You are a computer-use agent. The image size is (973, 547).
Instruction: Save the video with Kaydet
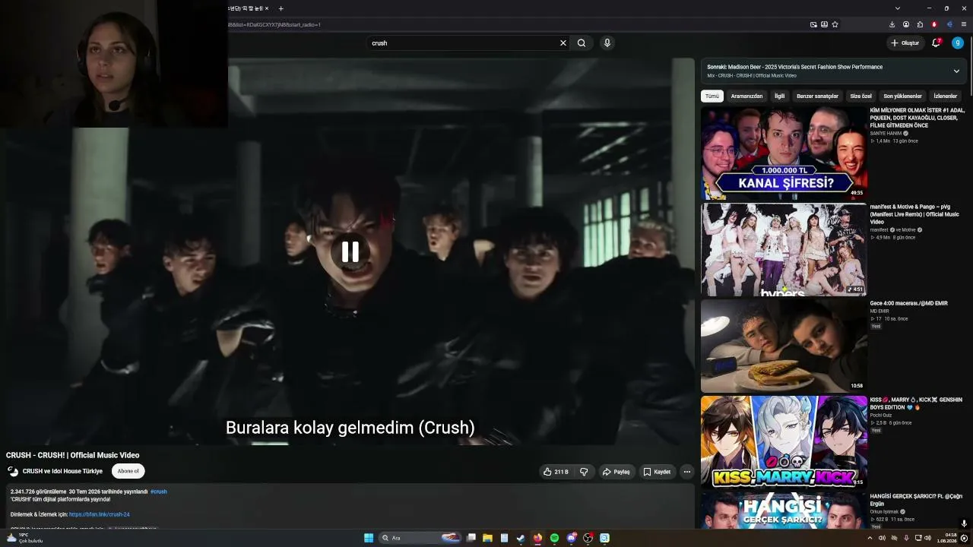click(657, 472)
